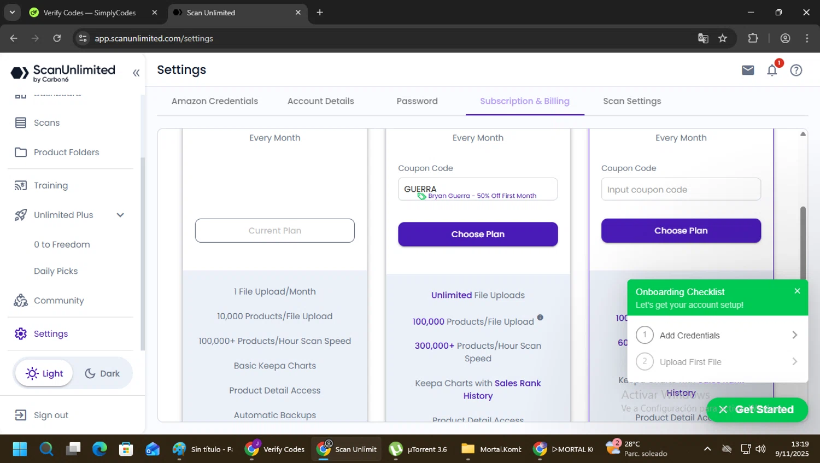Bookmark this page with the star
The image size is (820, 463).
tap(723, 38)
